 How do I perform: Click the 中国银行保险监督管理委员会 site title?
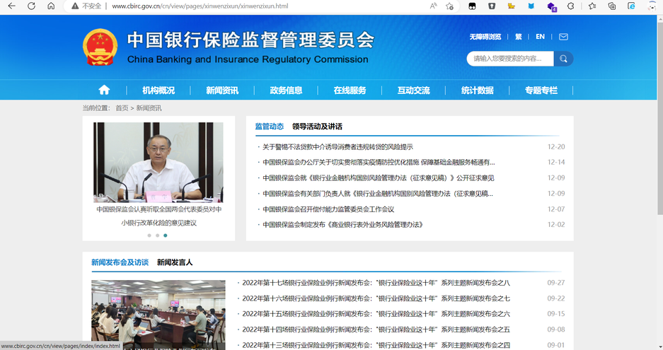[250, 40]
